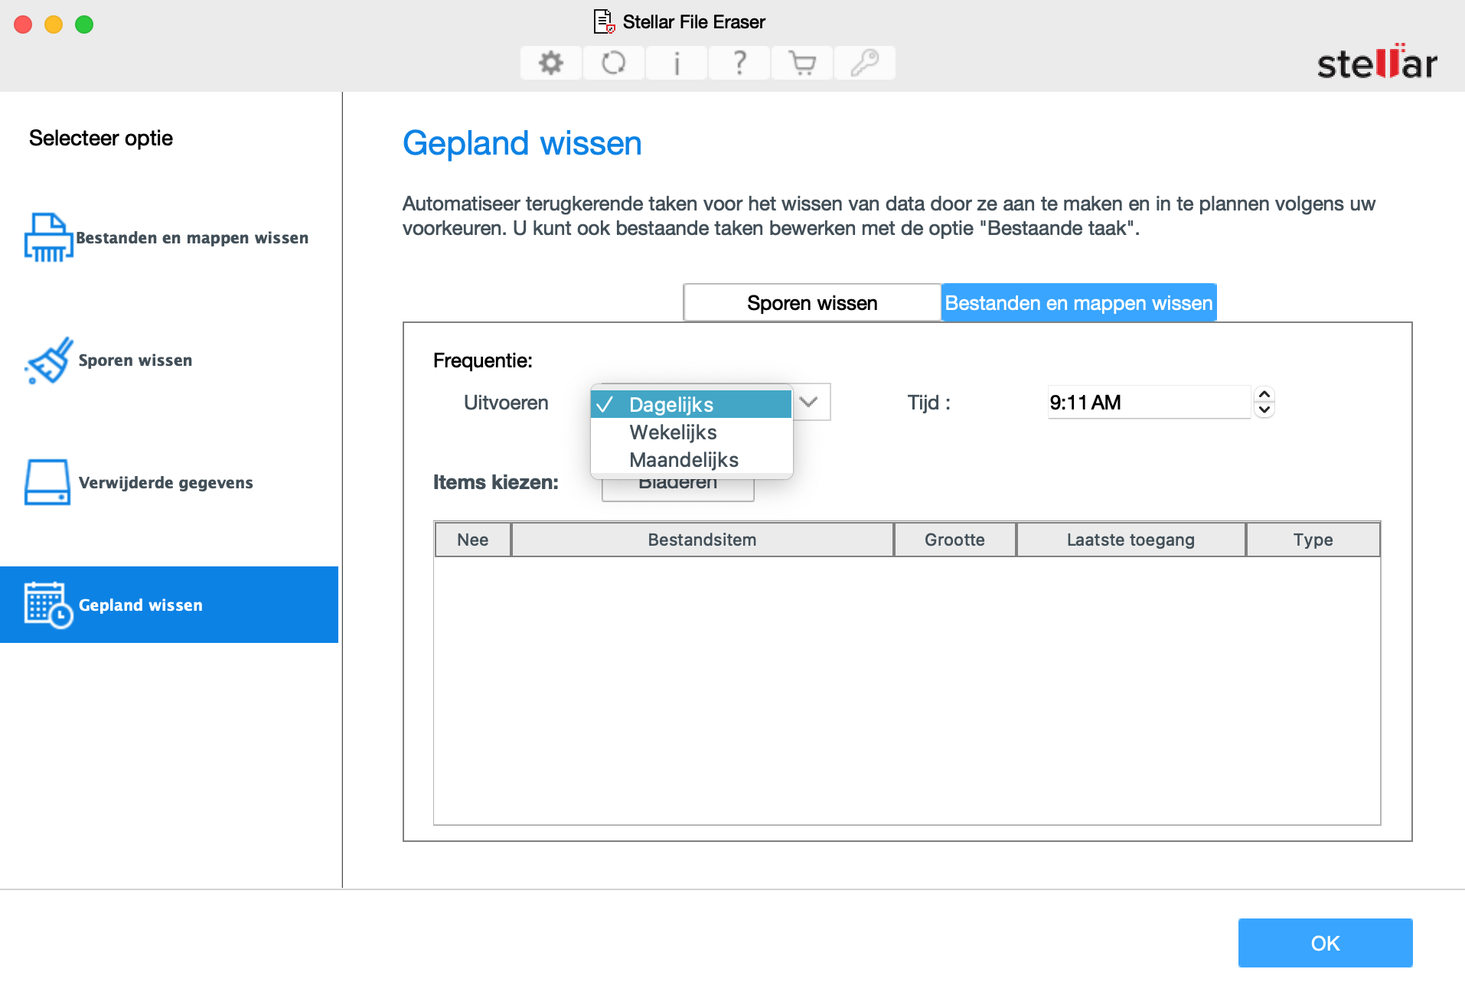The height and width of the screenshot is (995, 1465).
Task: Click the Stellar logo
Action: click(x=1376, y=62)
